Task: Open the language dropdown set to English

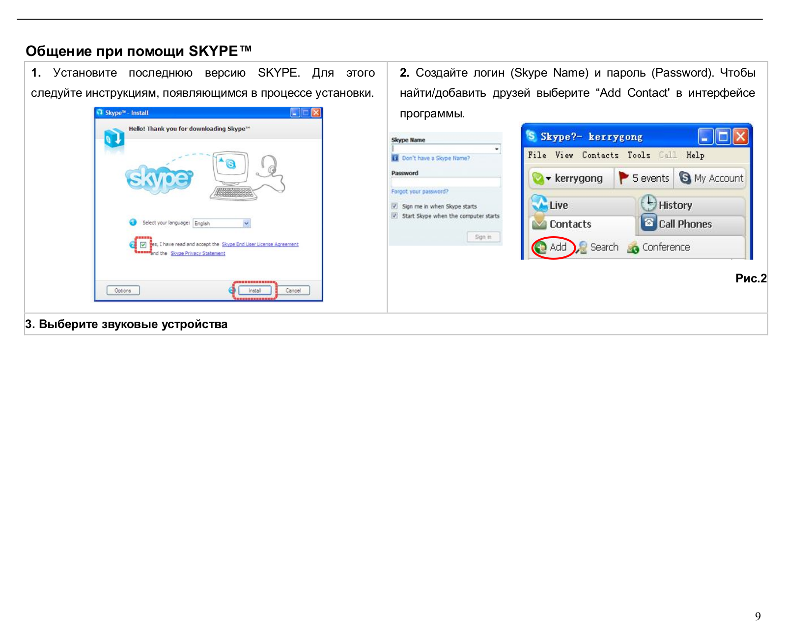Action: pos(222,223)
